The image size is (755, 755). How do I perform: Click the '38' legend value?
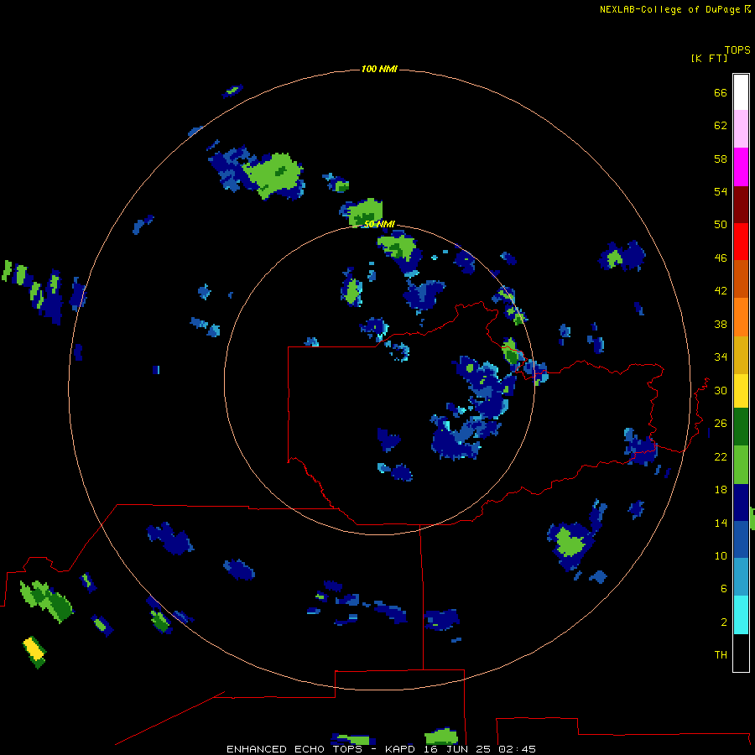pyautogui.click(x=721, y=324)
